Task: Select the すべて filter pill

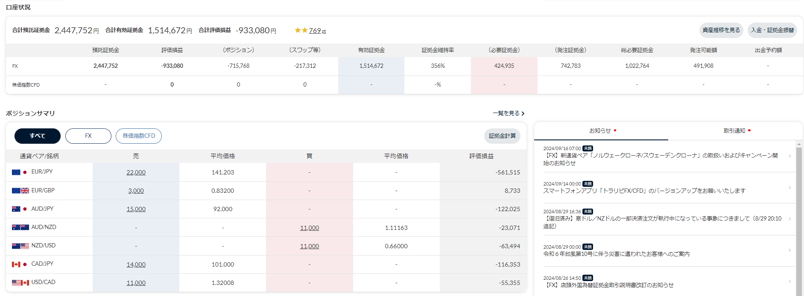Action: 38,136
